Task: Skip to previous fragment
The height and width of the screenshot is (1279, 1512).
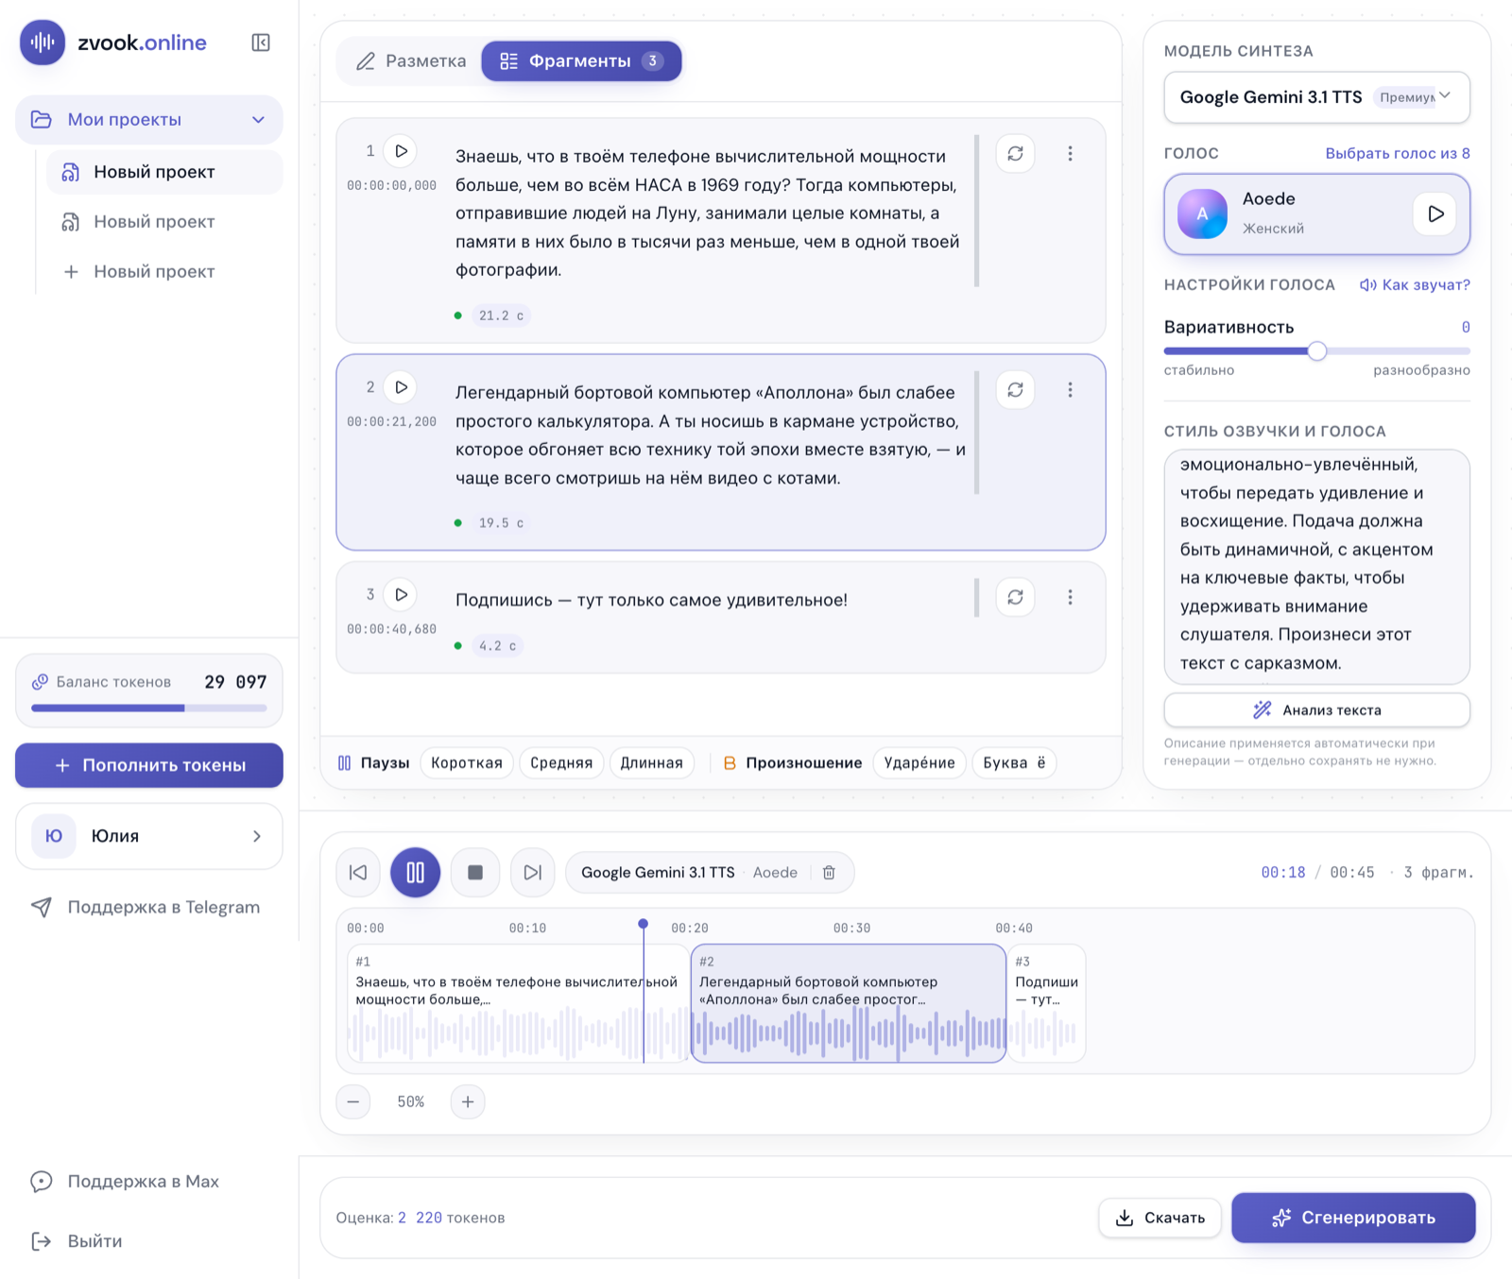Action: [x=358, y=873]
